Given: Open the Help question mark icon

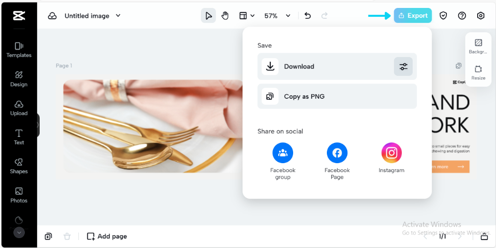Looking at the screenshot, I should coord(462,15).
